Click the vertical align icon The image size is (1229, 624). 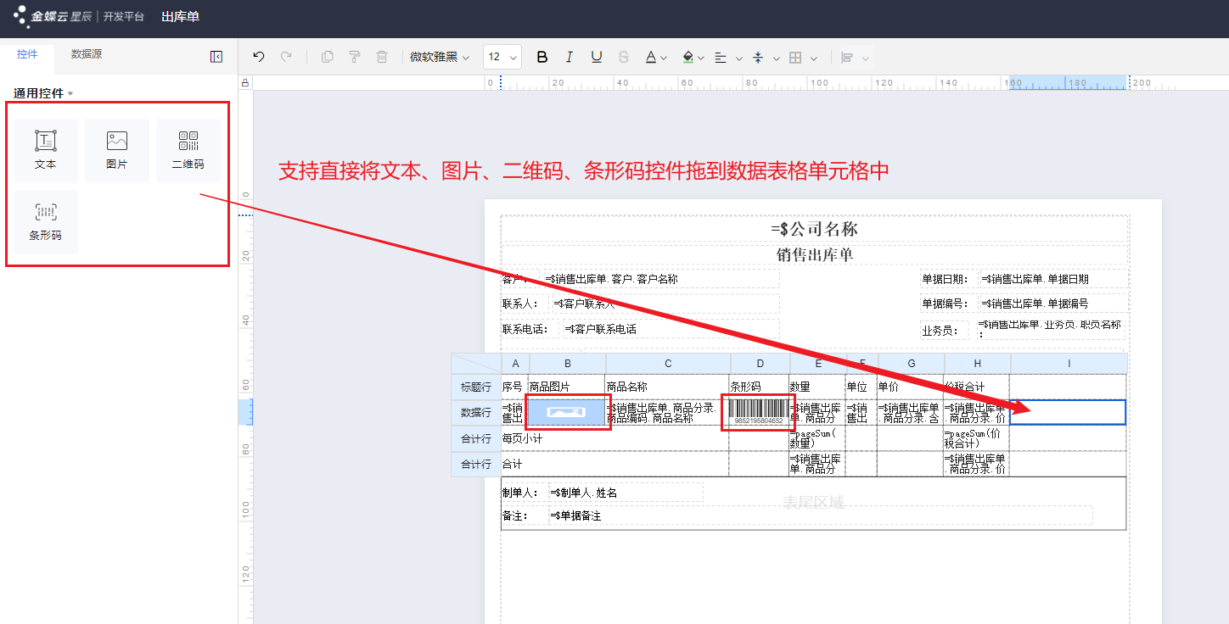coord(758,58)
